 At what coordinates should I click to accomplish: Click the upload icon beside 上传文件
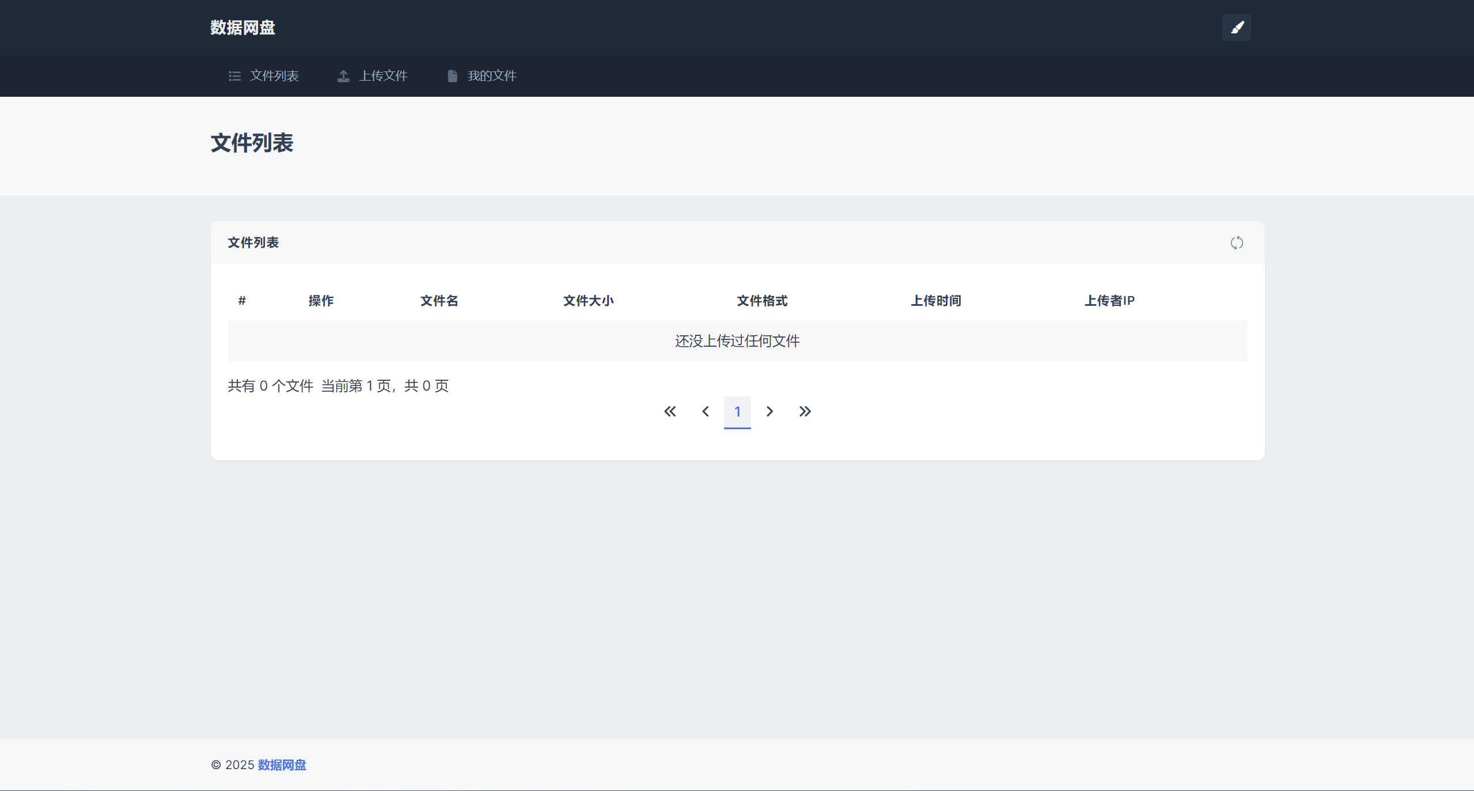click(343, 75)
